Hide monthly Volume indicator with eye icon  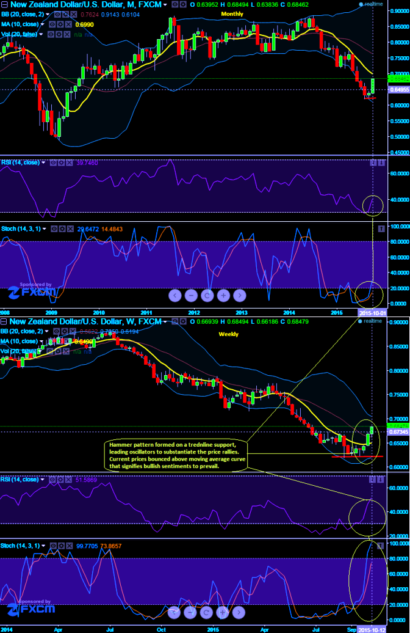[51, 34]
